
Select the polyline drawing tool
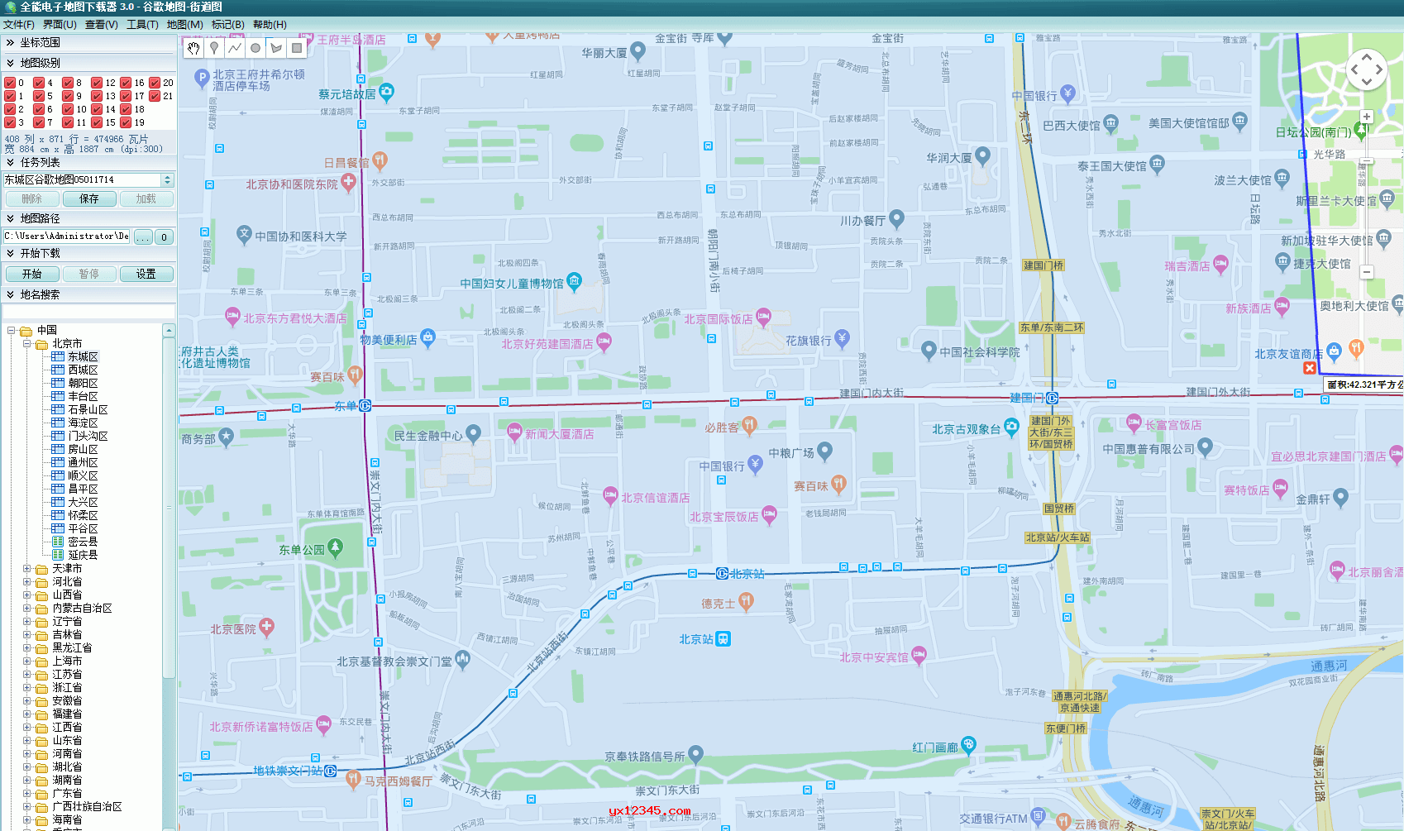point(235,48)
